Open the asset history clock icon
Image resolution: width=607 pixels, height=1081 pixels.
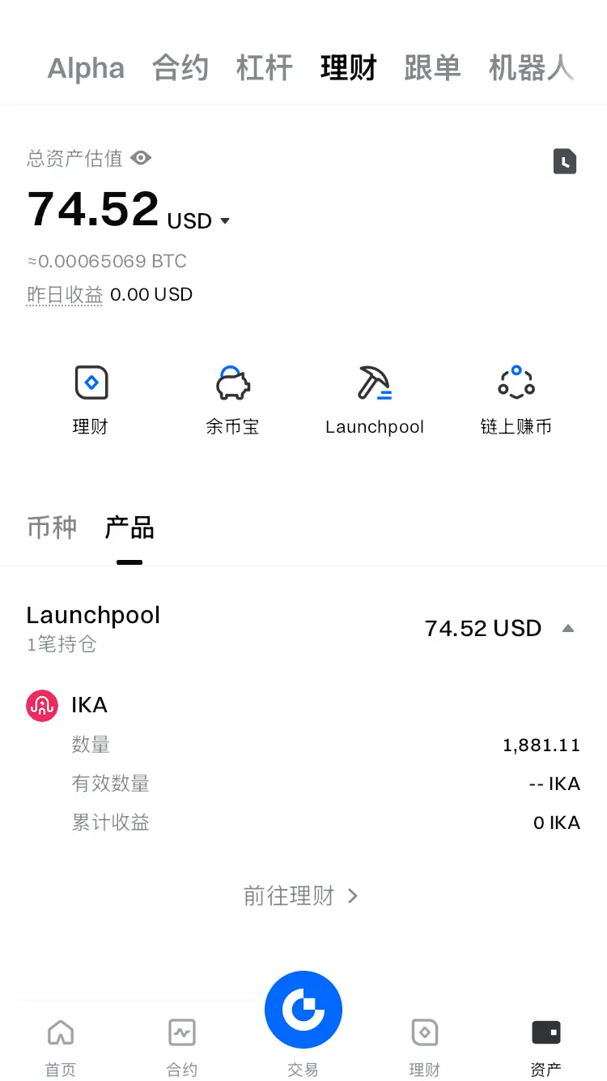pyautogui.click(x=564, y=161)
